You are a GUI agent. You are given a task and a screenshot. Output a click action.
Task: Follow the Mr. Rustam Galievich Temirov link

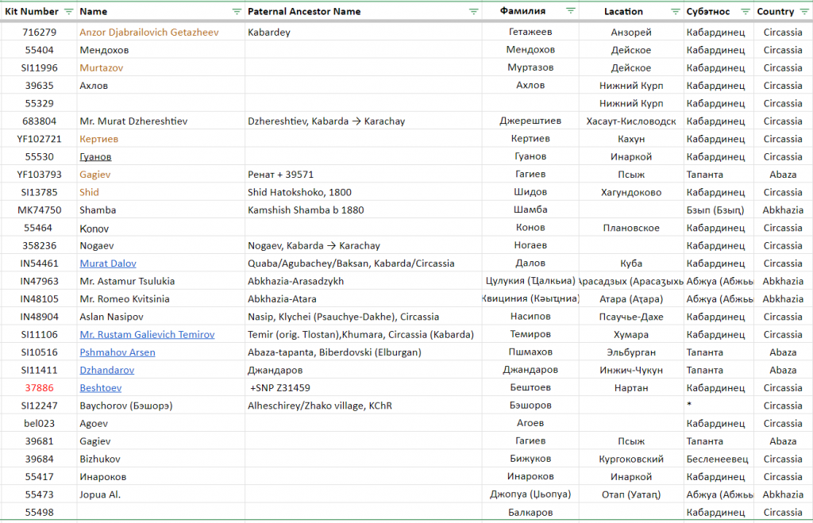coord(147,335)
